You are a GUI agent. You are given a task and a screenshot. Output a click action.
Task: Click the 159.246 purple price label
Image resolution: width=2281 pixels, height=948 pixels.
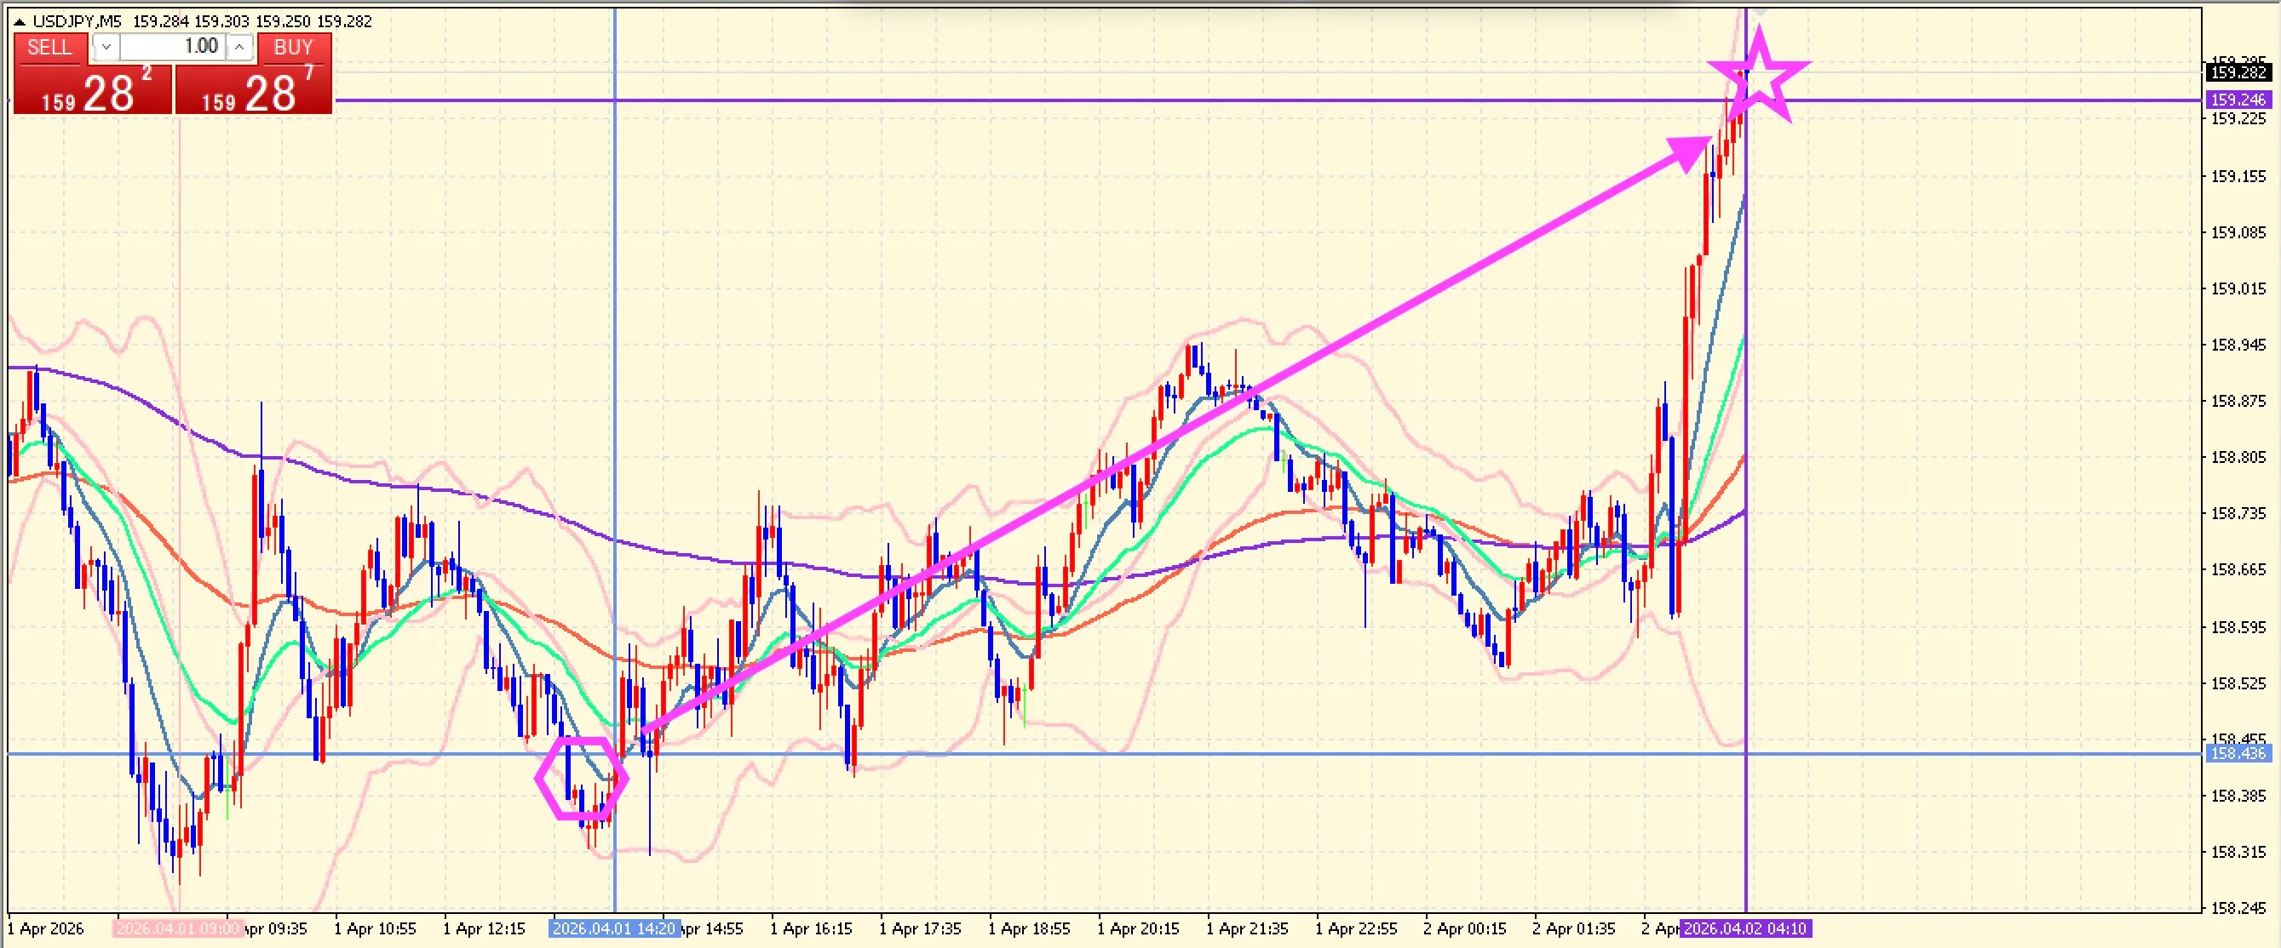tap(2237, 100)
